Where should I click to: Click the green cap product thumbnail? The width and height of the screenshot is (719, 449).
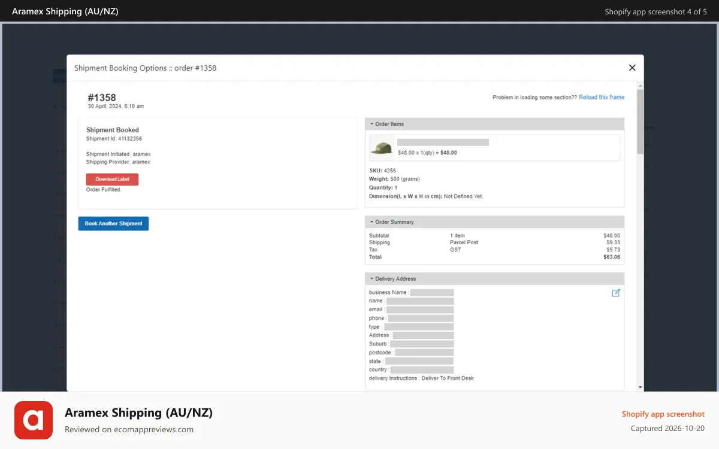tap(381, 147)
